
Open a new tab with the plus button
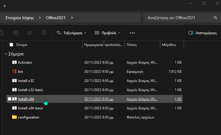tap(5, 6)
